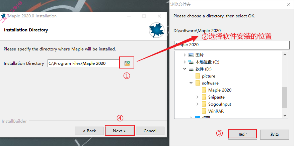Minimize the Maple installer window
Screen dimensions: 294x146
(129, 16)
